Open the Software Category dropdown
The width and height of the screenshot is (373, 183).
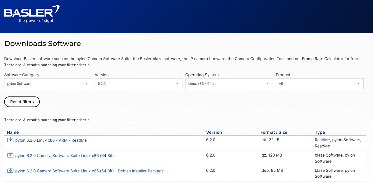coord(48,84)
